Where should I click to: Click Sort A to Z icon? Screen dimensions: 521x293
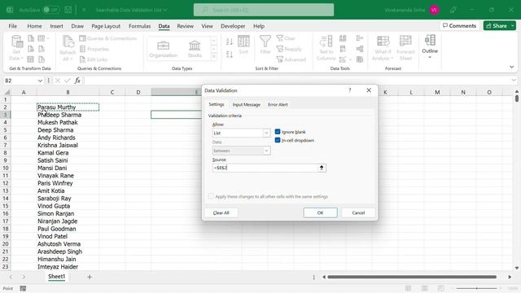pyautogui.click(x=230, y=42)
